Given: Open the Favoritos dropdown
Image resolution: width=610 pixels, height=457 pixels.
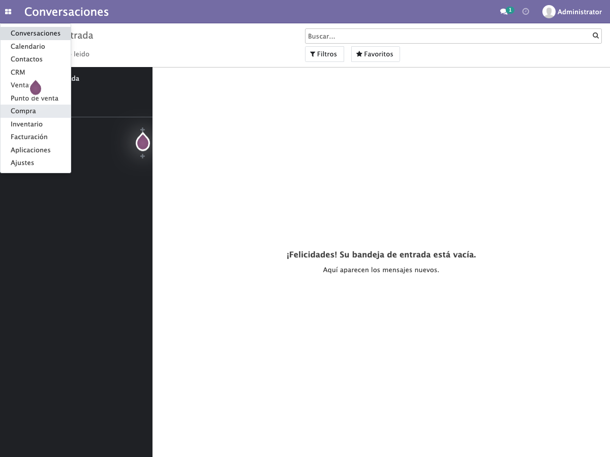Looking at the screenshot, I should coord(376,54).
